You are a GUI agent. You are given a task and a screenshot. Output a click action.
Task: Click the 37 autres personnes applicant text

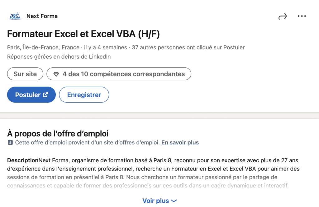click(x=188, y=47)
